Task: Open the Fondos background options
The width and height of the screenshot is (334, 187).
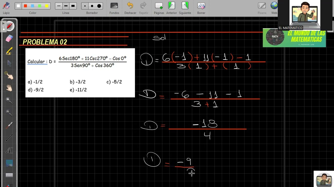Action: (114, 8)
